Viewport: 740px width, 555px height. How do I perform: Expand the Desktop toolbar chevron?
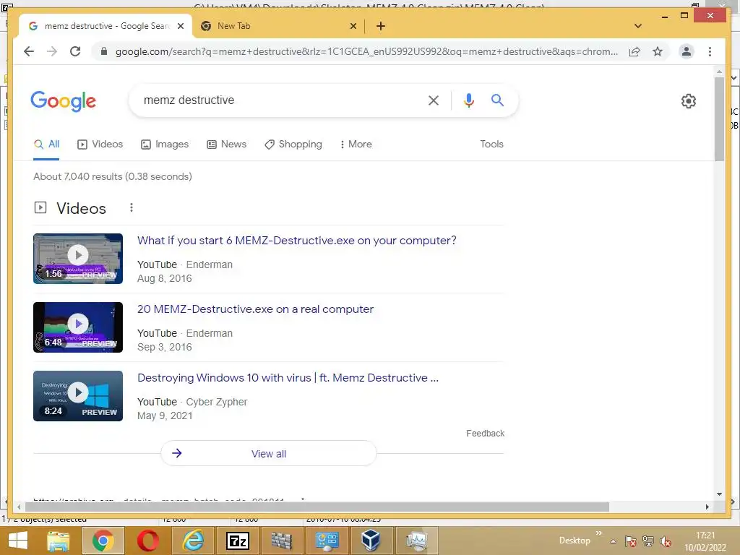[599, 533]
